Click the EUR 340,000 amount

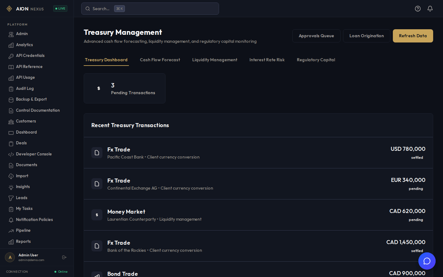408,180
